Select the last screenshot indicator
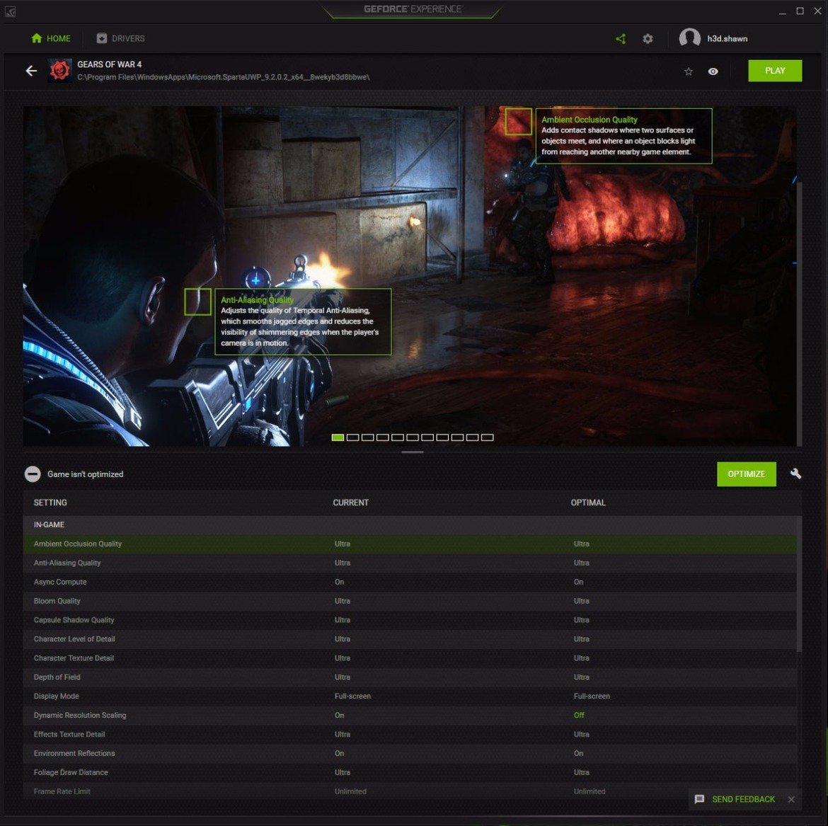 [488, 437]
